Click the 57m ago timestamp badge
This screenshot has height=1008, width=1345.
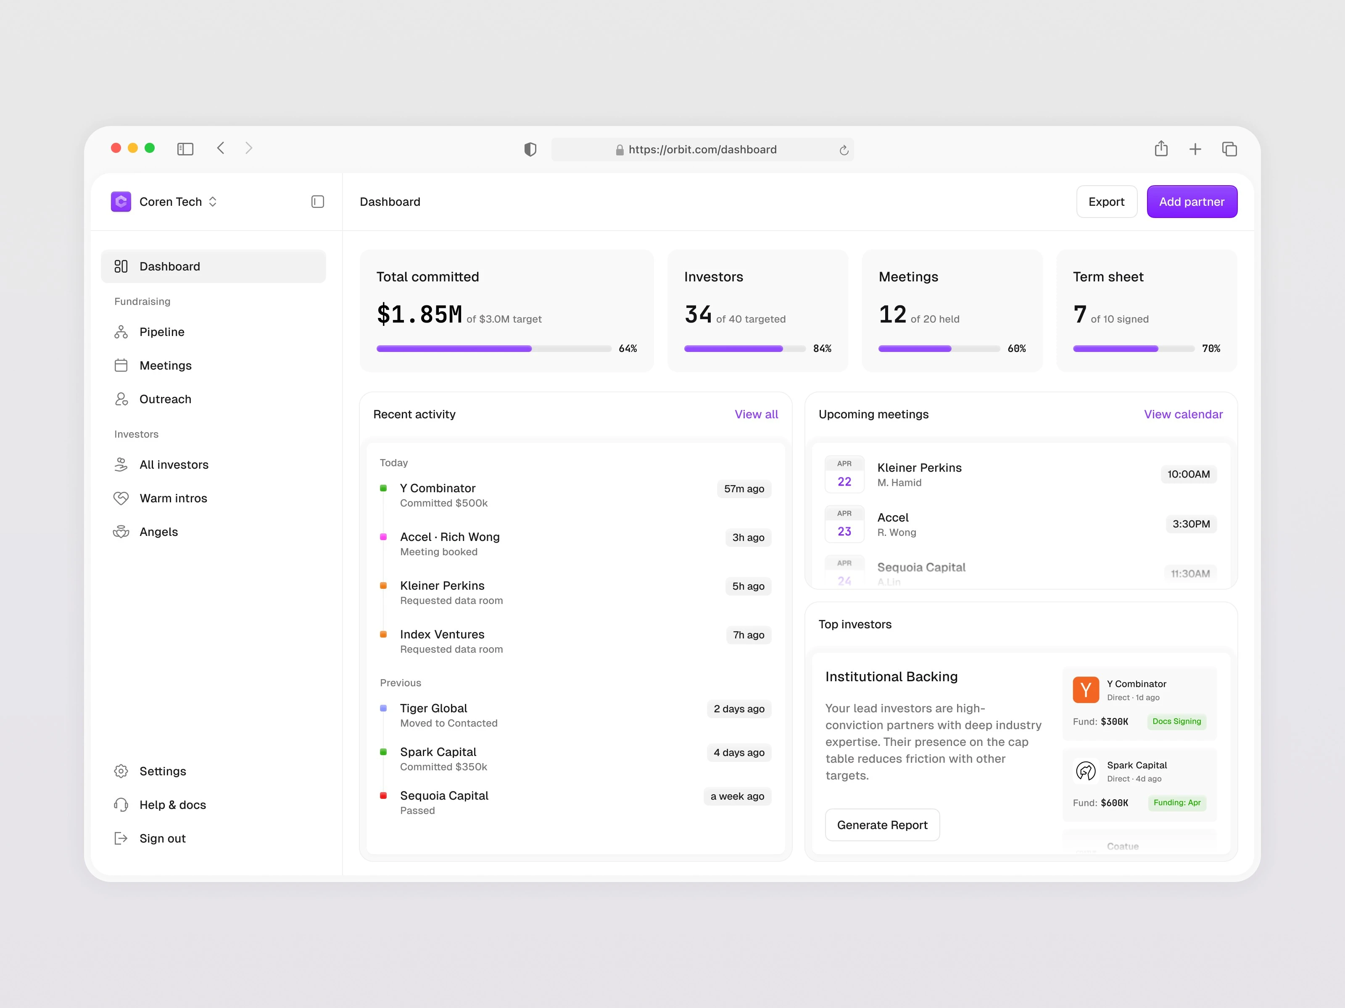point(744,488)
